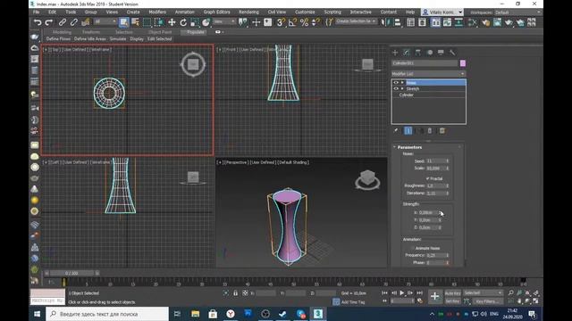Toggle the Spinner Snap button

316,22
